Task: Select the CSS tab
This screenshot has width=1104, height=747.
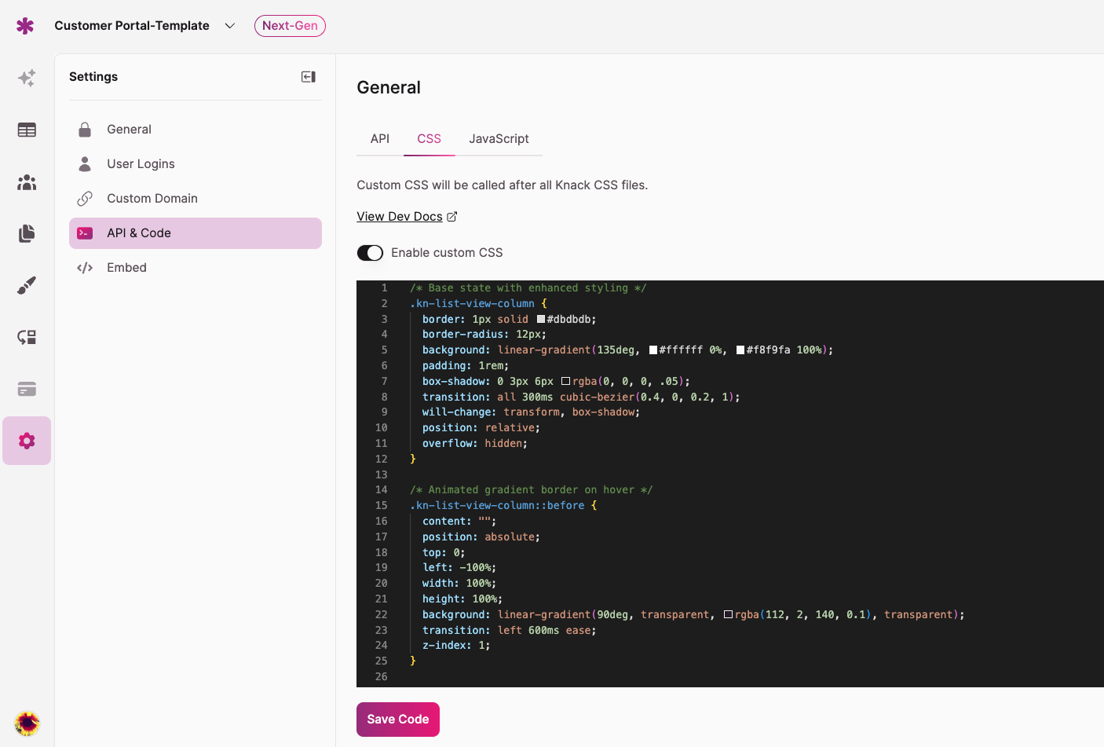Action: 430,139
